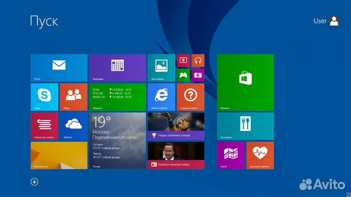The width and height of the screenshot is (351, 197).
Task: Open the Sports tile about Надаль
Action: pos(176,126)
